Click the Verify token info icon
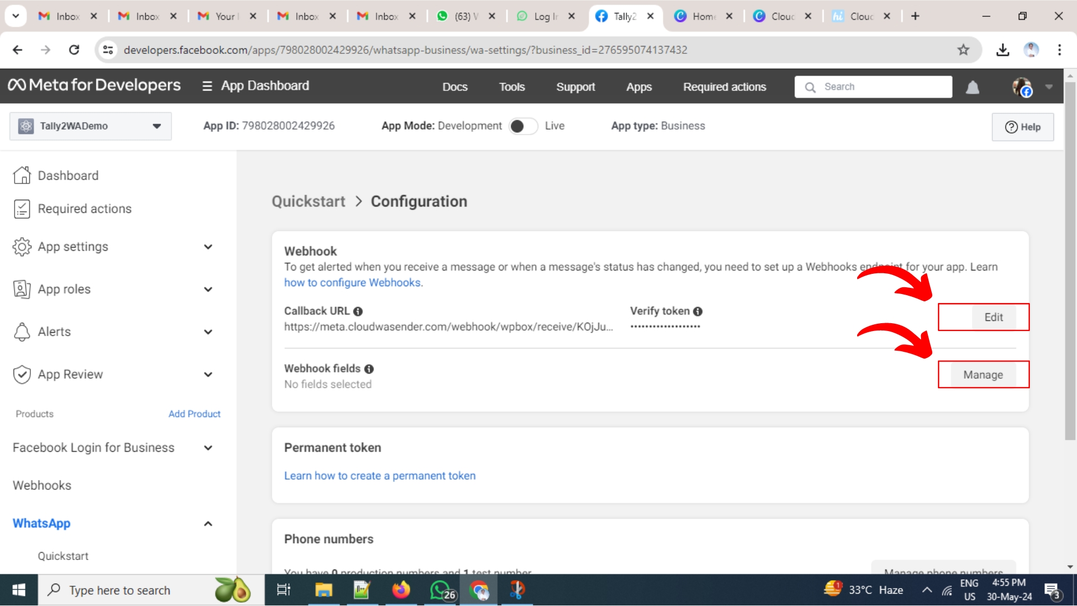Screen dimensions: 1077x606 coord(698,311)
